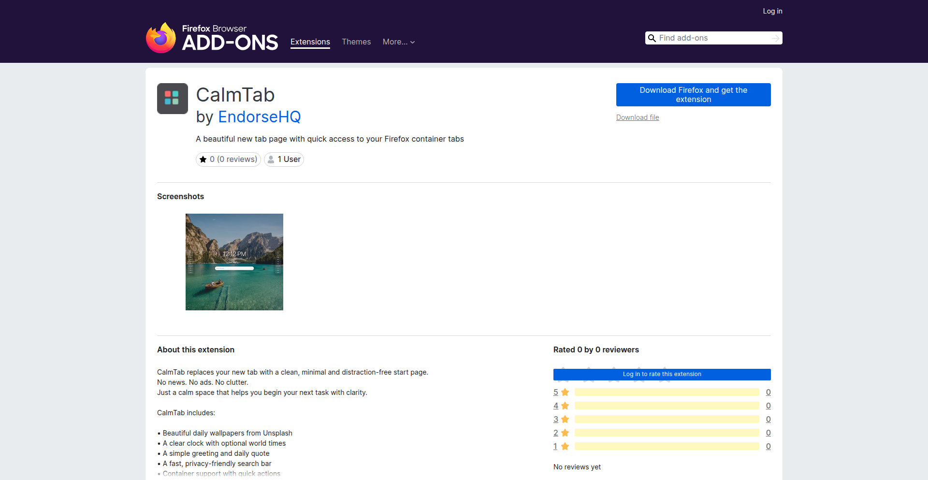
Task: Open the EndorseHQ author page
Action: [x=259, y=117]
